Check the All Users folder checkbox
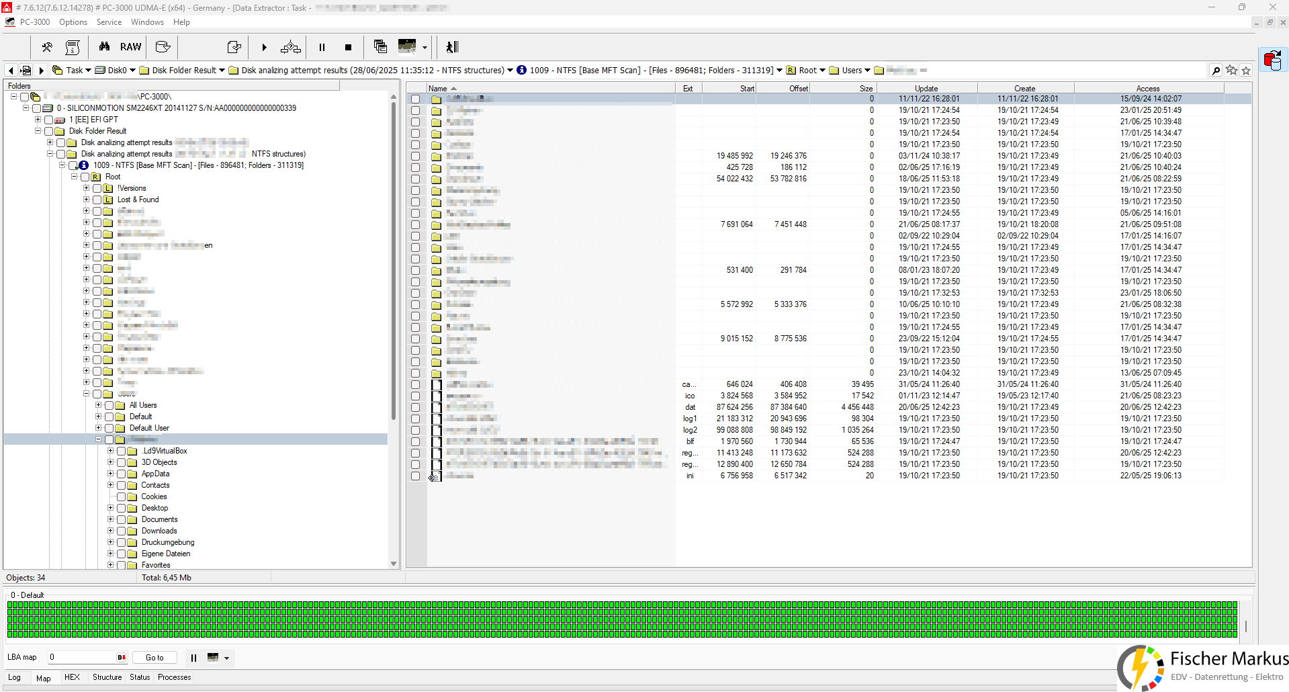 pyautogui.click(x=109, y=405)
